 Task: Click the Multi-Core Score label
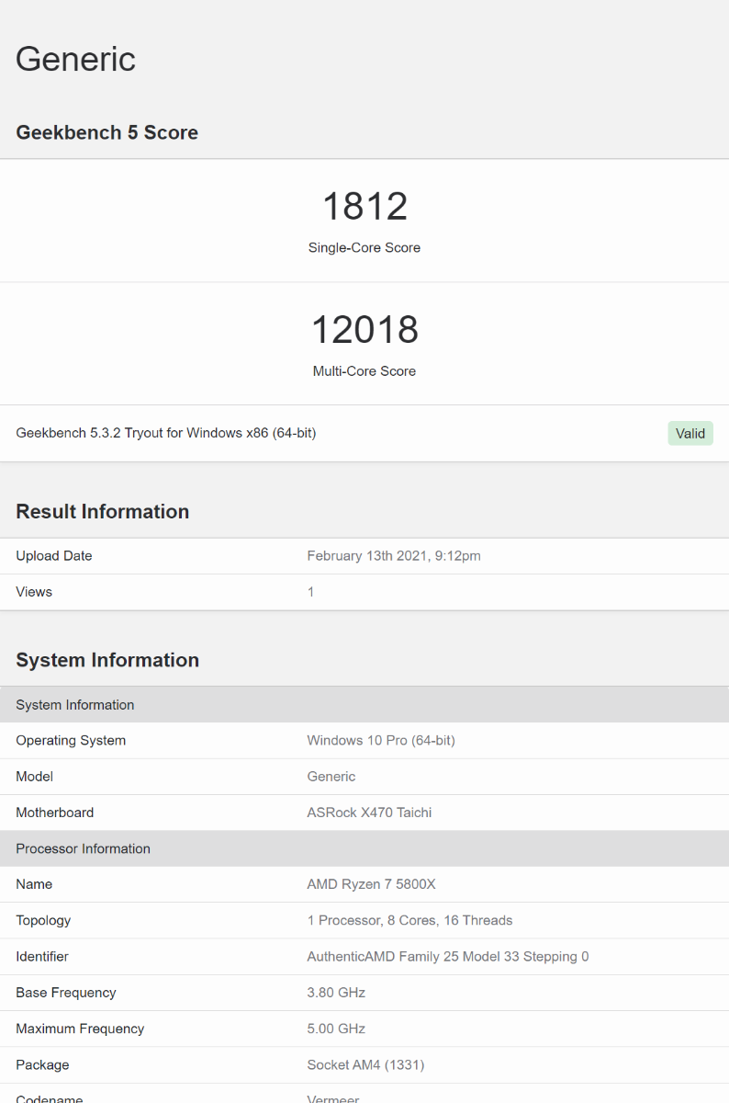(364, 371)
